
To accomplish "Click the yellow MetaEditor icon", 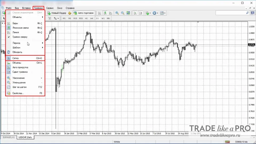I will click(70, 13).
